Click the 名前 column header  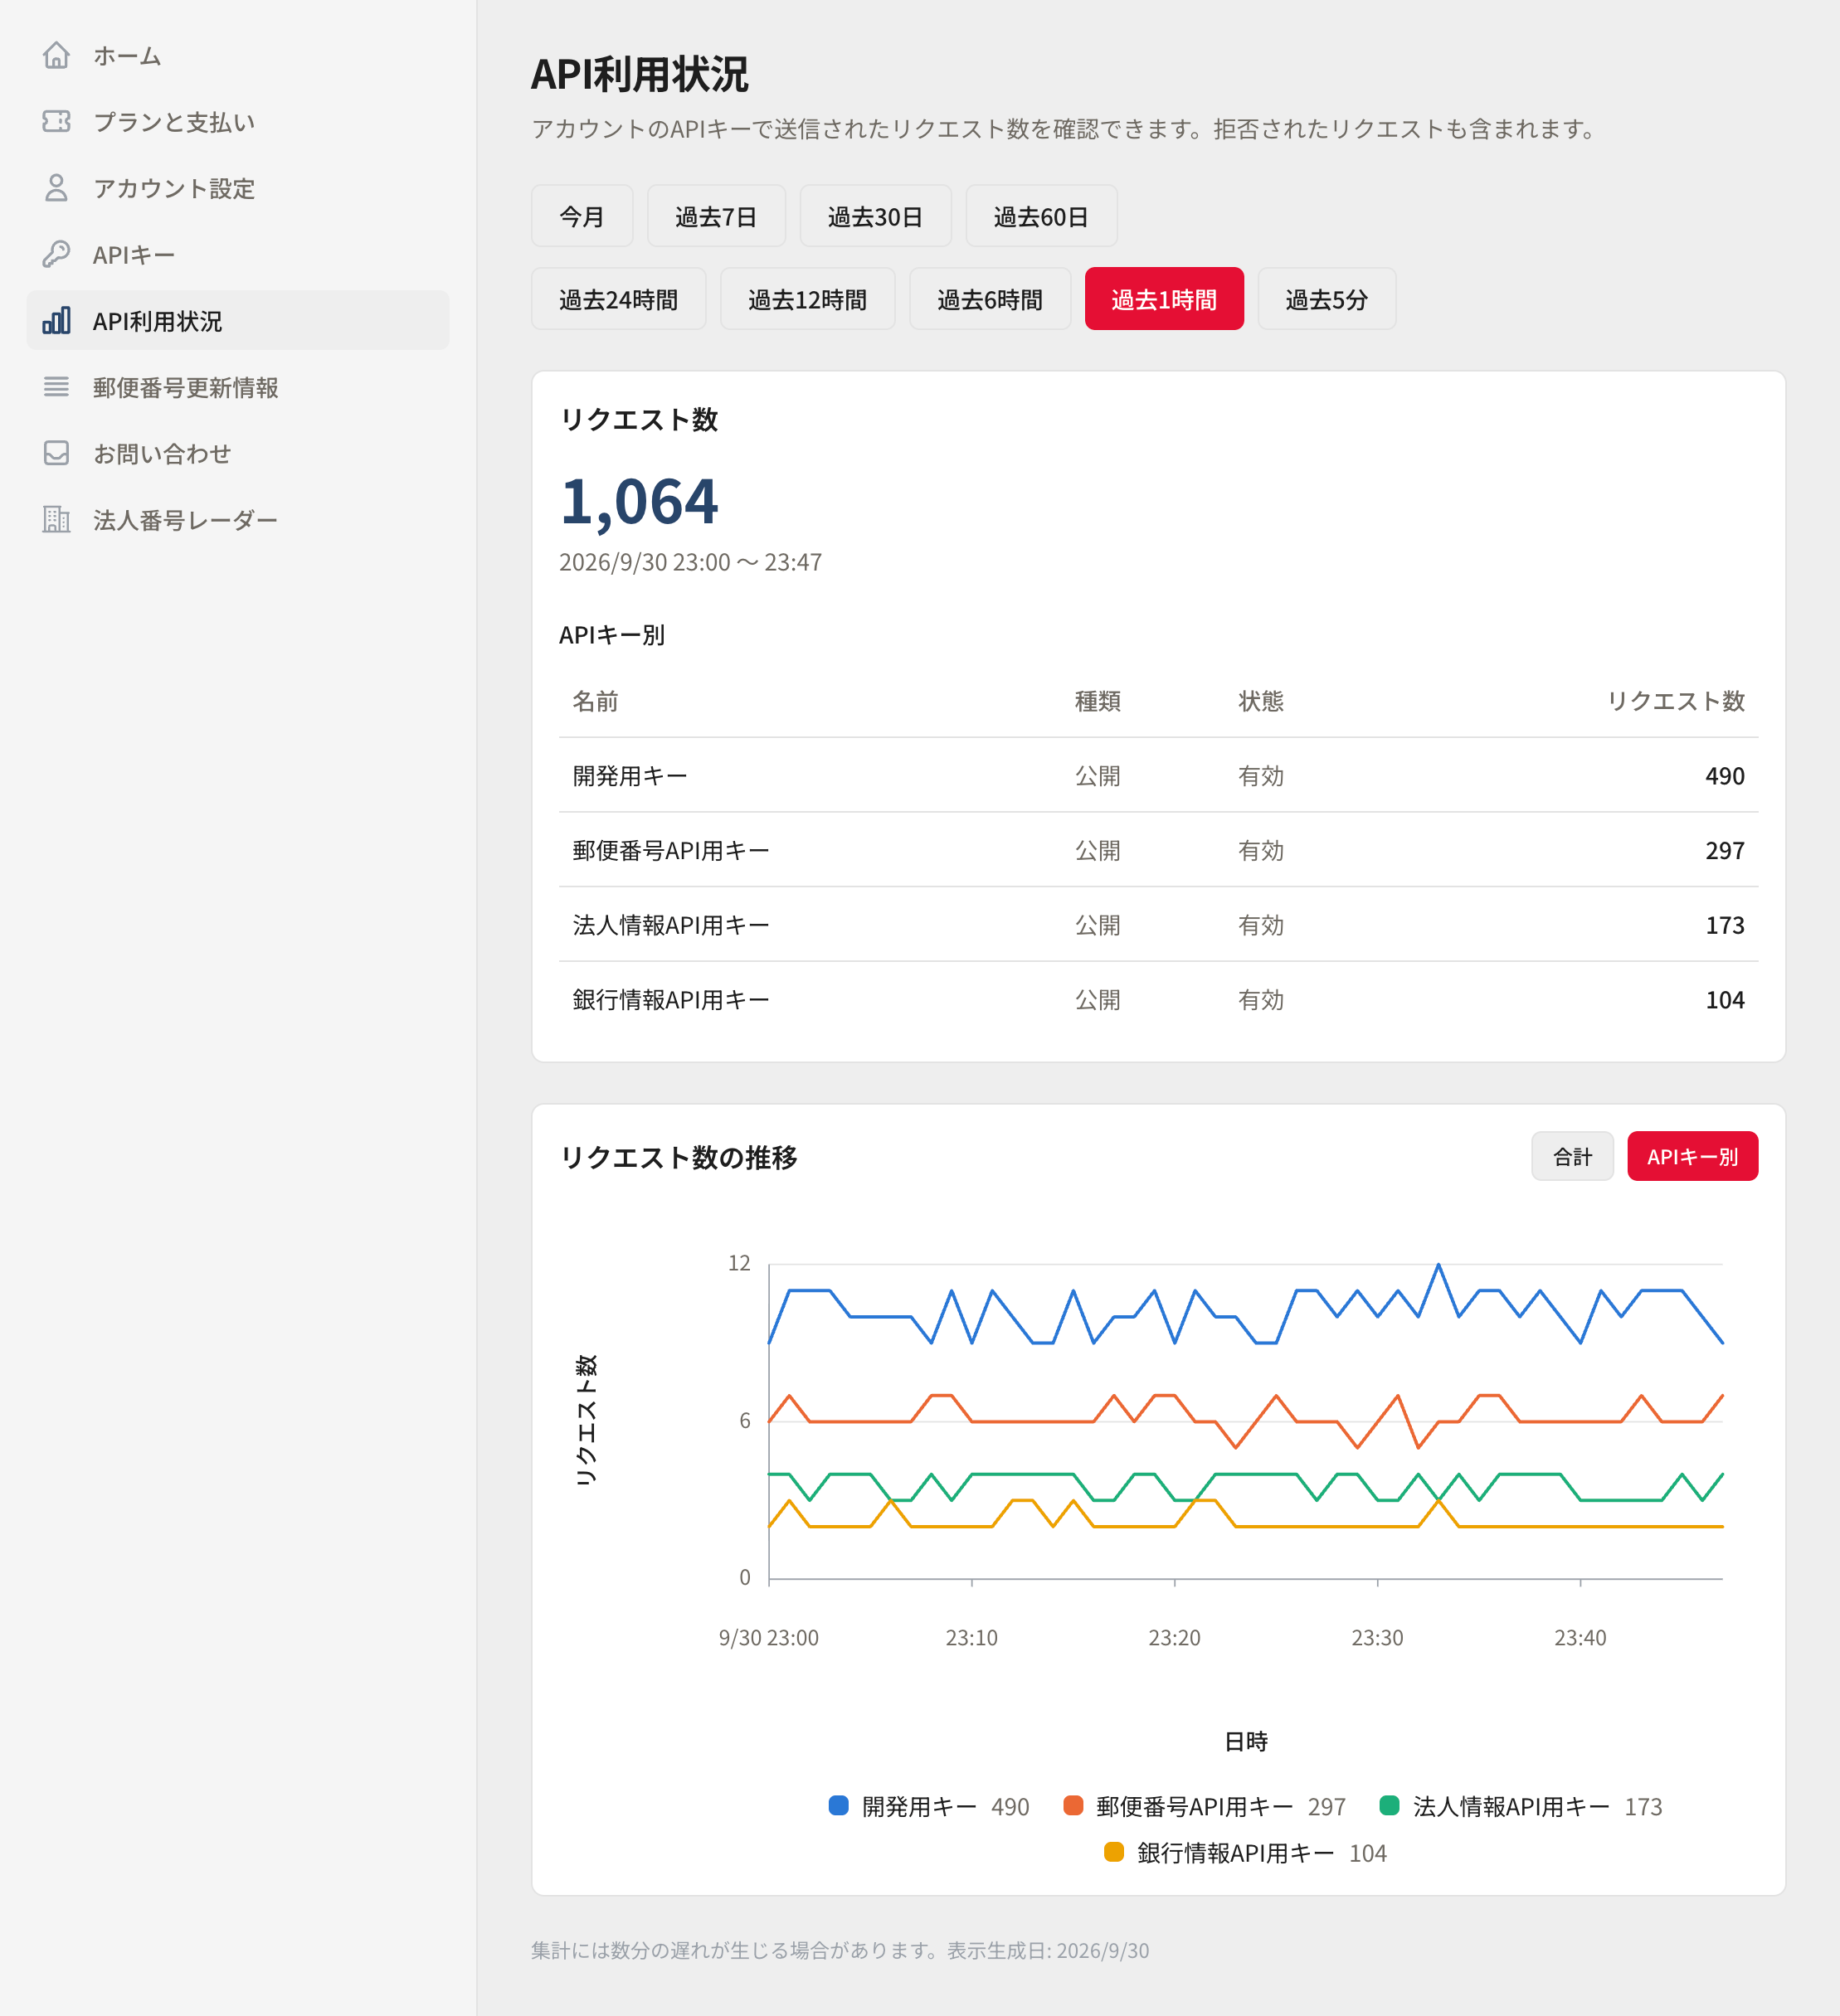(594, 701)
